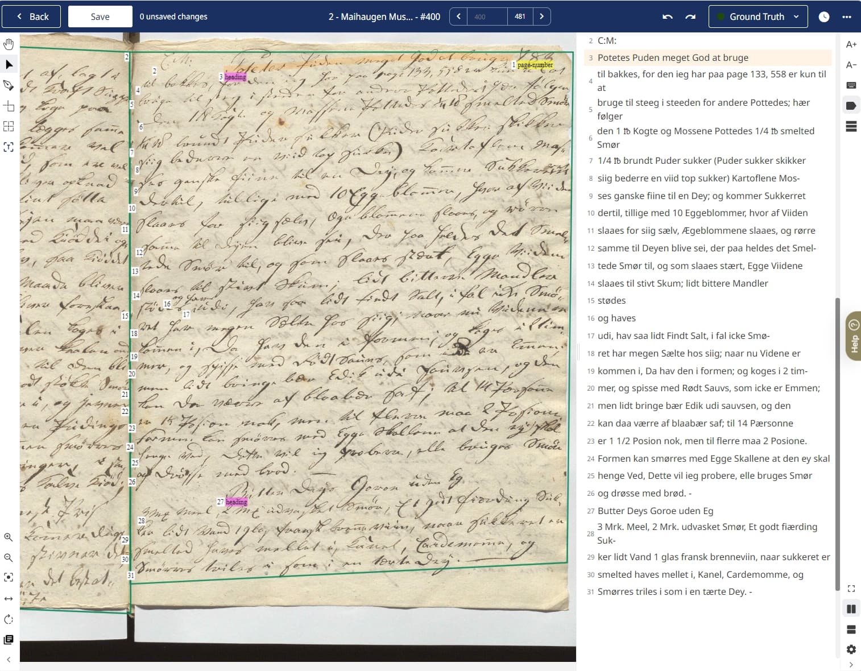The width and height of the screenshot is (861, 671).
Task: Go to the next page with the chevron
Action: click(541, 16)
